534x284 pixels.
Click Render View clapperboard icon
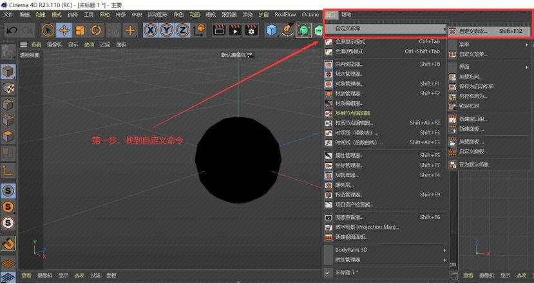[x=219, y=30]
